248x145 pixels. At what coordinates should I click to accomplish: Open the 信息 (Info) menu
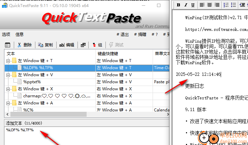click(x=20, y=34)
